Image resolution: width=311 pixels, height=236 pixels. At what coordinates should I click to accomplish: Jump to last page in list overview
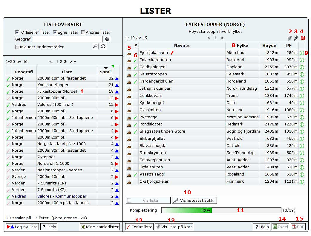(75, 62)
